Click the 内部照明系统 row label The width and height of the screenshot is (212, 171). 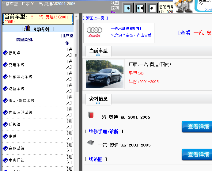[x=21, y=112]
